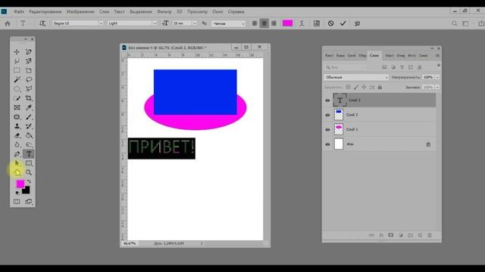Open the search icon at top right

click(x=454, y=23)
